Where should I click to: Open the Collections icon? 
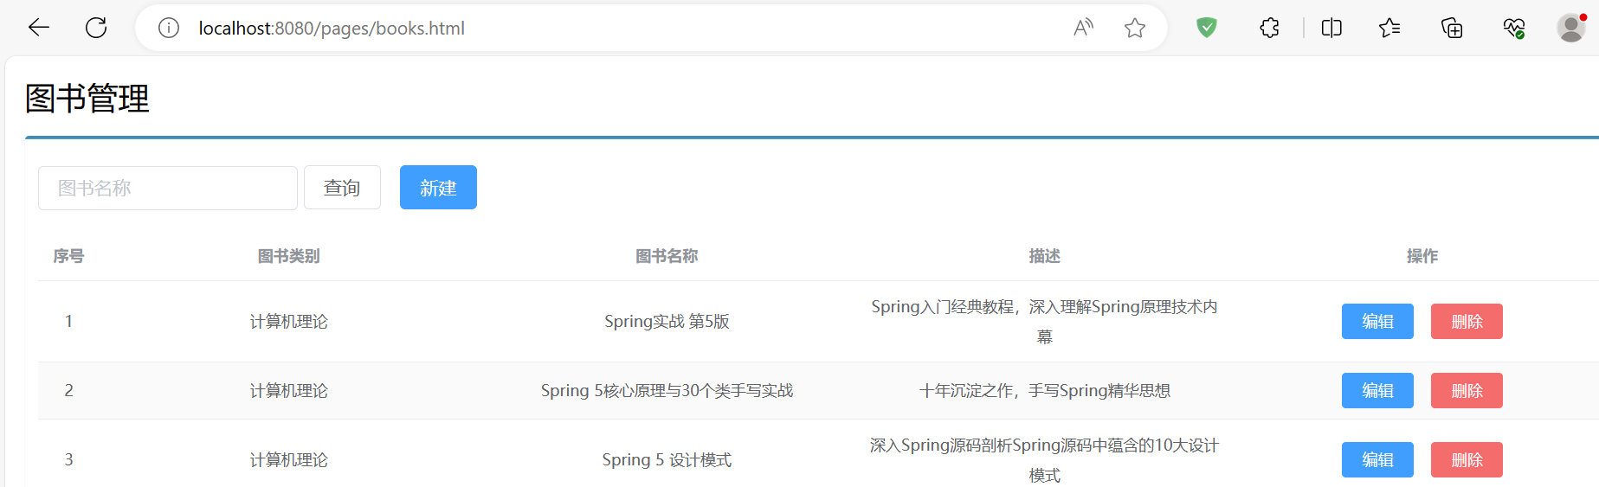point(1452,28)
